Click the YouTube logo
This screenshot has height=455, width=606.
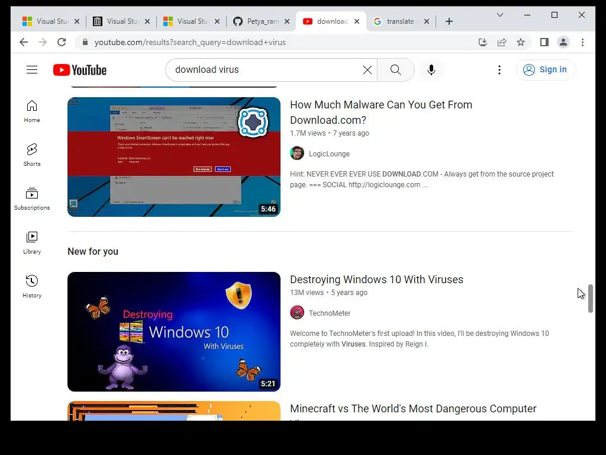pos(80,70)
